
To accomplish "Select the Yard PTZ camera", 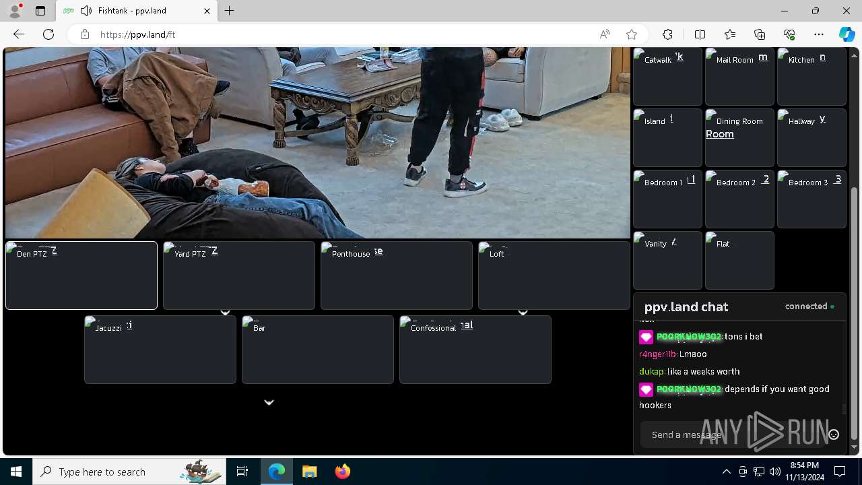I will coord(239,276).
